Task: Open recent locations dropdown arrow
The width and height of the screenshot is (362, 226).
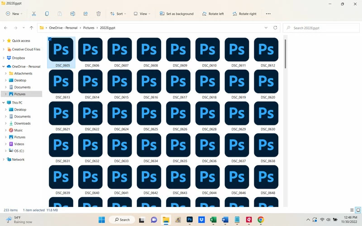Action: coord(24,28)
